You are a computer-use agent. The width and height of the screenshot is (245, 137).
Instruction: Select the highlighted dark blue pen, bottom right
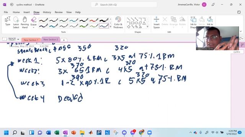click(x=104, y=25)
